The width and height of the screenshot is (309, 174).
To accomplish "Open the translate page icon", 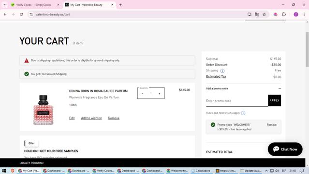I will [257, 14].
